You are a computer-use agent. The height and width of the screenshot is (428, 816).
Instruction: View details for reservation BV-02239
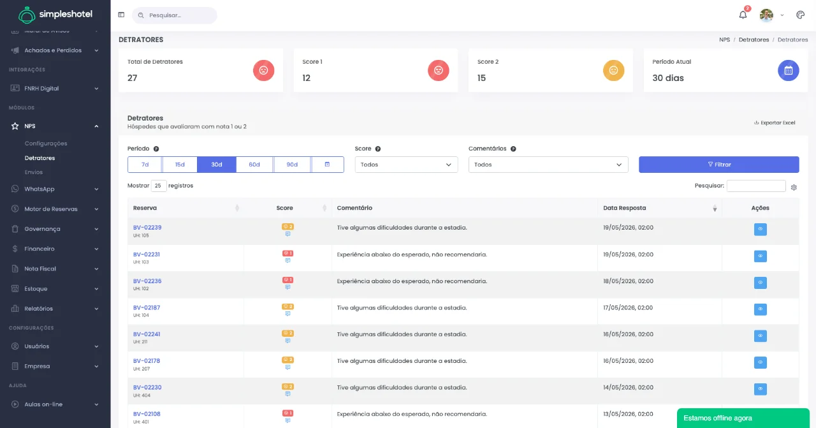760,230
